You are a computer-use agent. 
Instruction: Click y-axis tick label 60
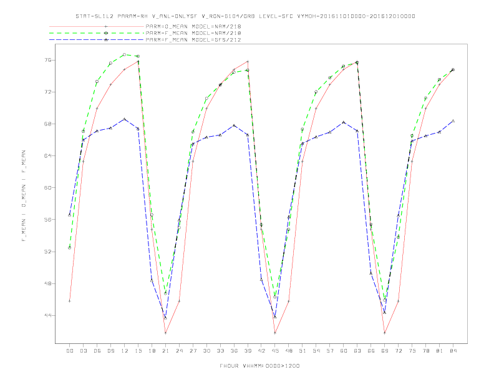[48, 187]
